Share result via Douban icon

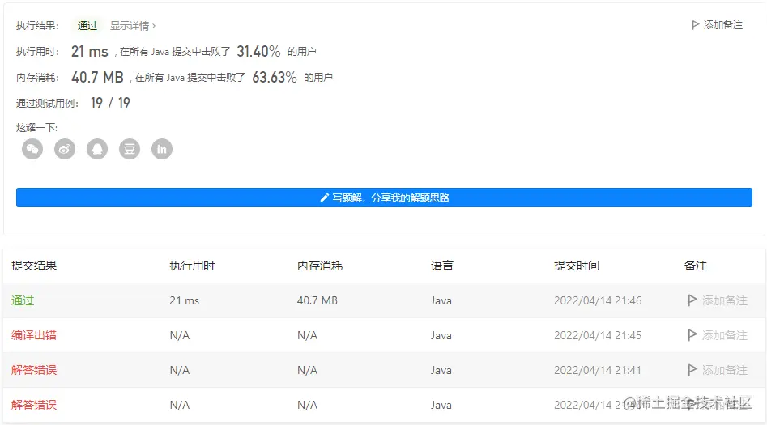[x=129, y=149]
